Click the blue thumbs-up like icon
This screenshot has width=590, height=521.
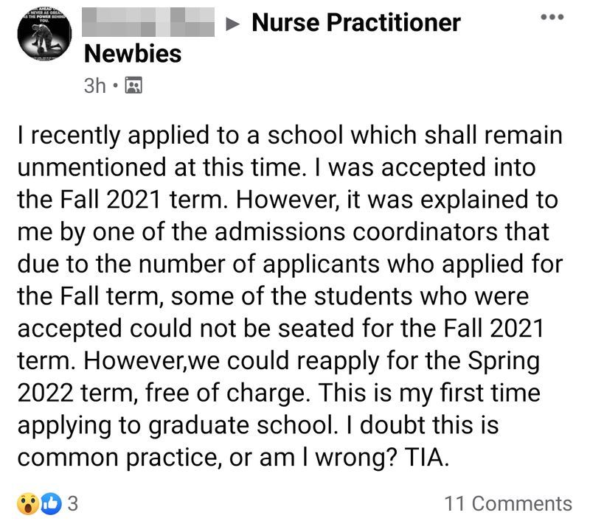(x=51, y=504)
